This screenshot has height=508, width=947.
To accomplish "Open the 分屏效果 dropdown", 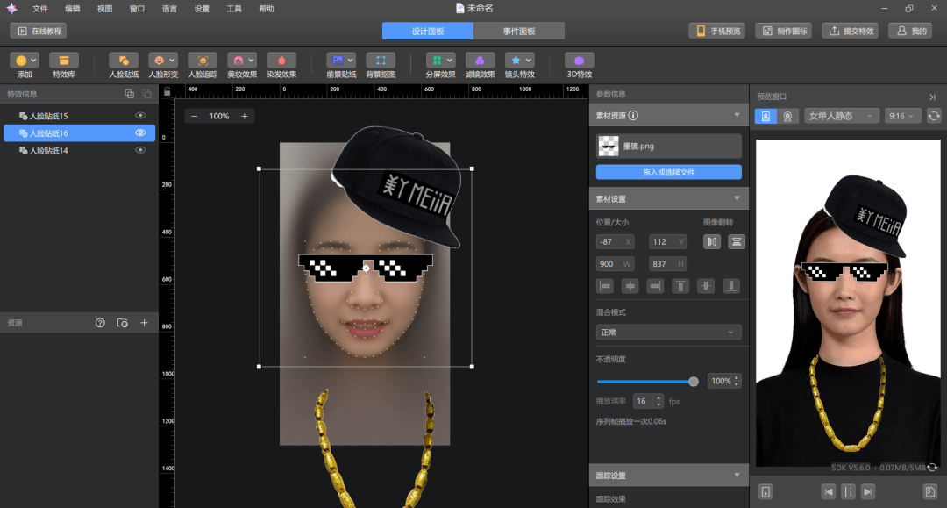I will tap(449, 60).
